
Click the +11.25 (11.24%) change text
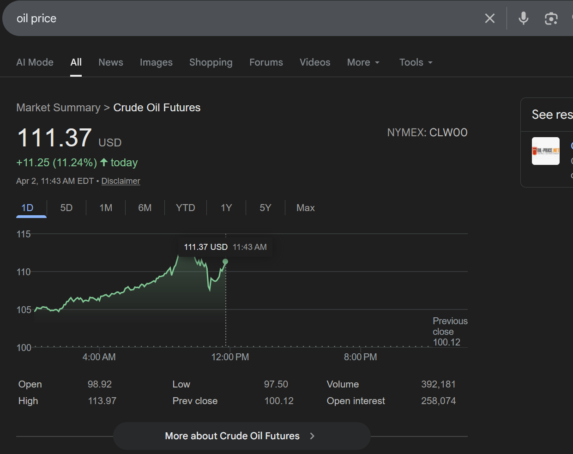click(x=57, y=163)
